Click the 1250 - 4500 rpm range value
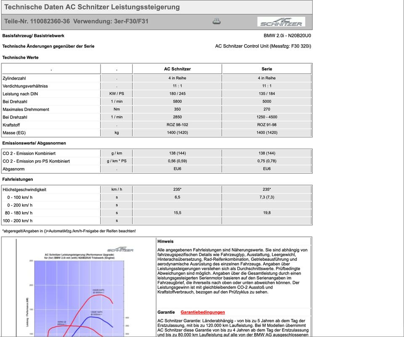 267,117
